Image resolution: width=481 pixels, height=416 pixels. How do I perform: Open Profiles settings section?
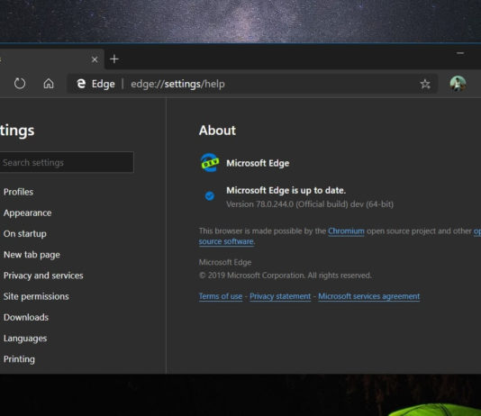(18, 192)
